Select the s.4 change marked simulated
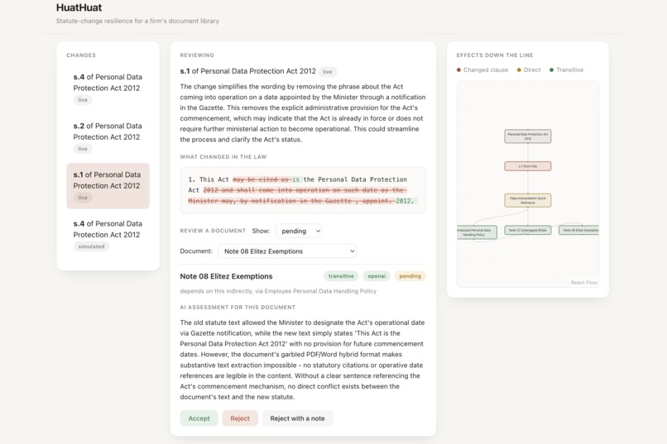This screenshot has width=667, height=444. click(108, 235)
